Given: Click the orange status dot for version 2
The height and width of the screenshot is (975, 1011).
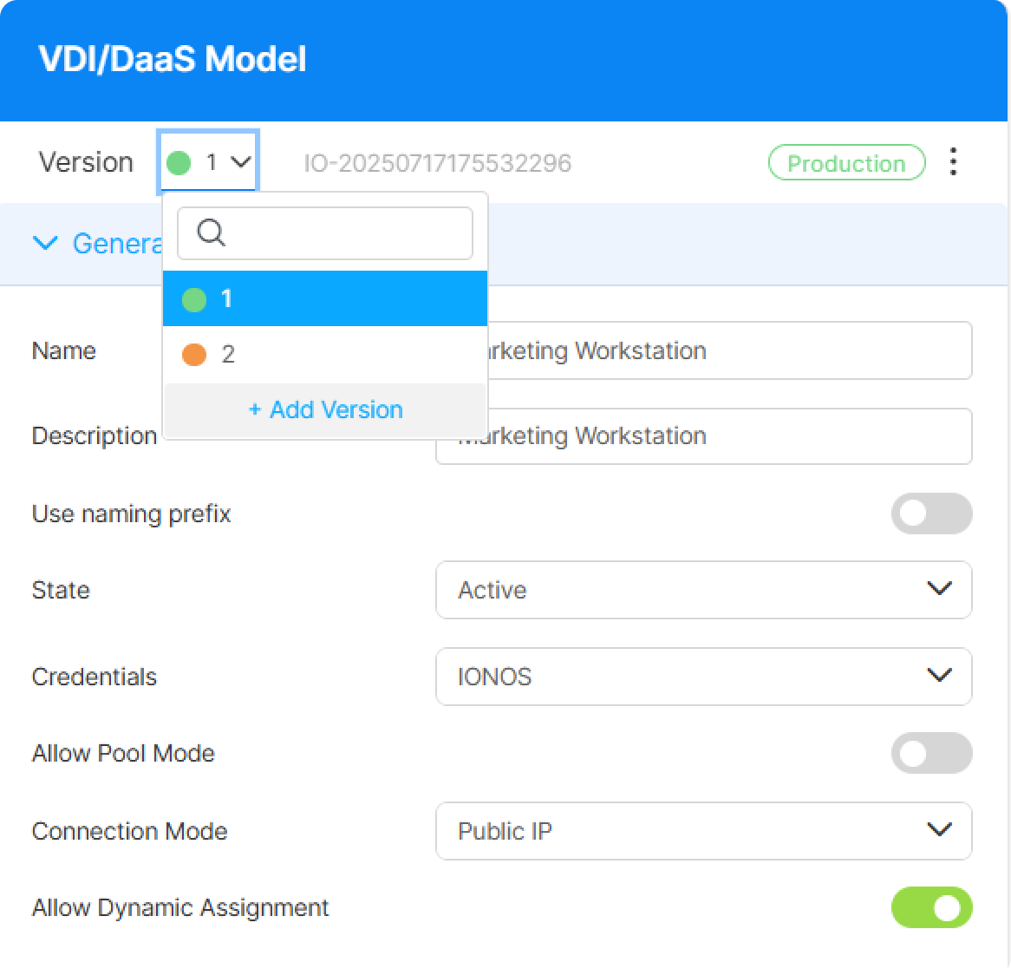Looking at the screenshot, I should click(x=194, y=355).
